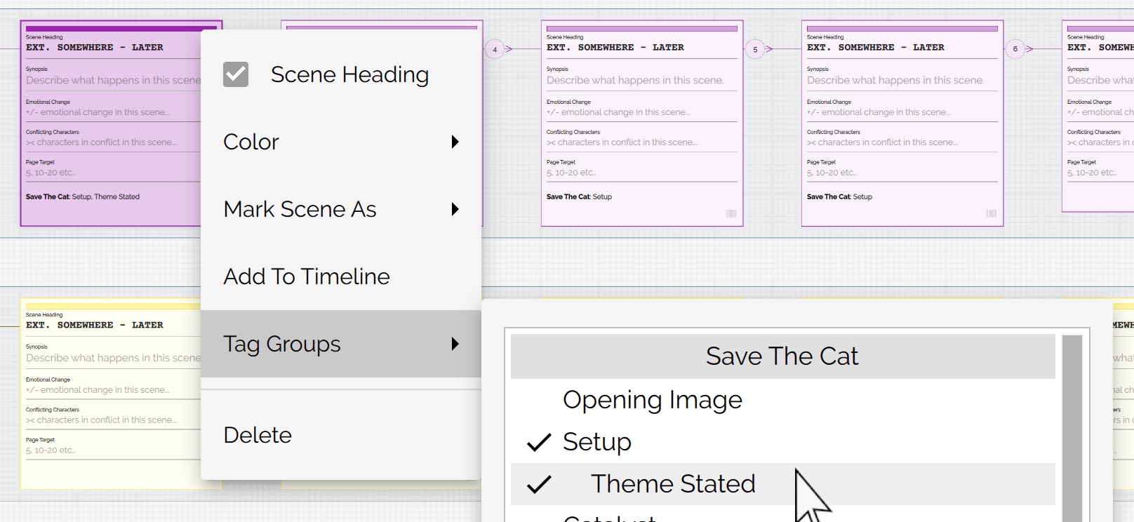This screenshot has width=1134, height=522.
Task: Click Conflicting Characters field on selected purple card
Action: [x=113, y=142]
